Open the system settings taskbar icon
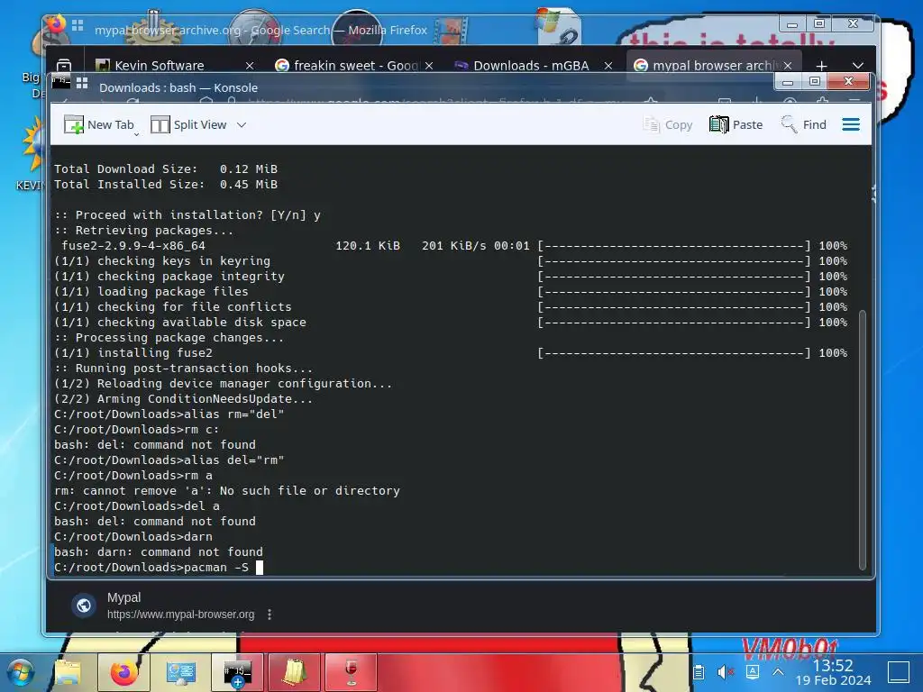923x692 pixels. (x=180, y=672)
